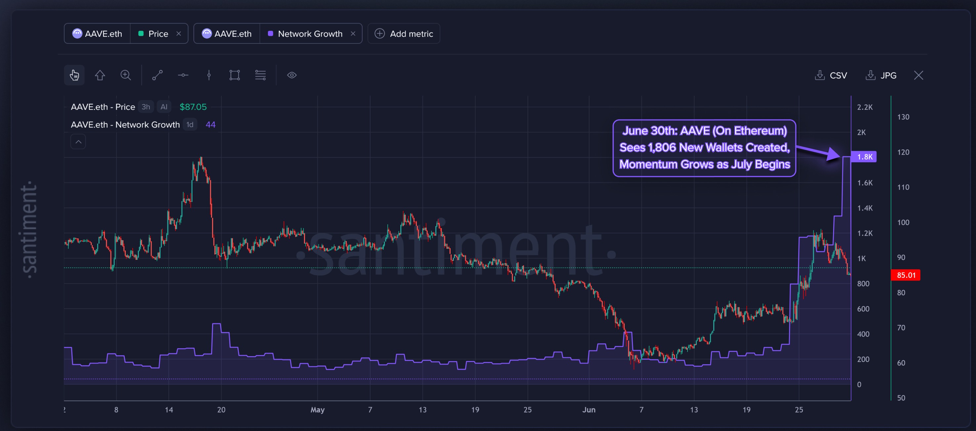Remove the Network Growth metric chip
976x431 pixels.
353,34
